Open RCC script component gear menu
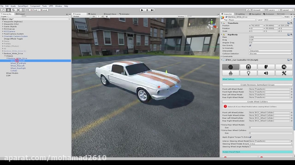Image resolution: width=295 pixels, height=165 pixels. click(291, 60)
